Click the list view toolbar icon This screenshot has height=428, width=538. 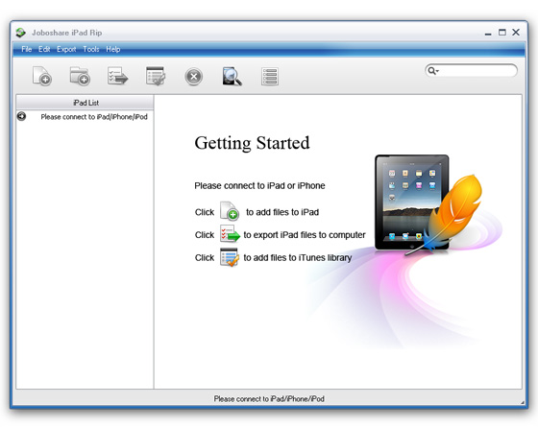tap(270, 76)
